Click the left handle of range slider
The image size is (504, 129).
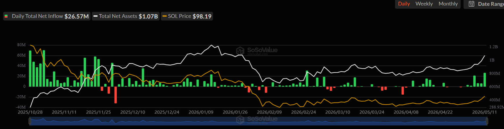(29, 121)
